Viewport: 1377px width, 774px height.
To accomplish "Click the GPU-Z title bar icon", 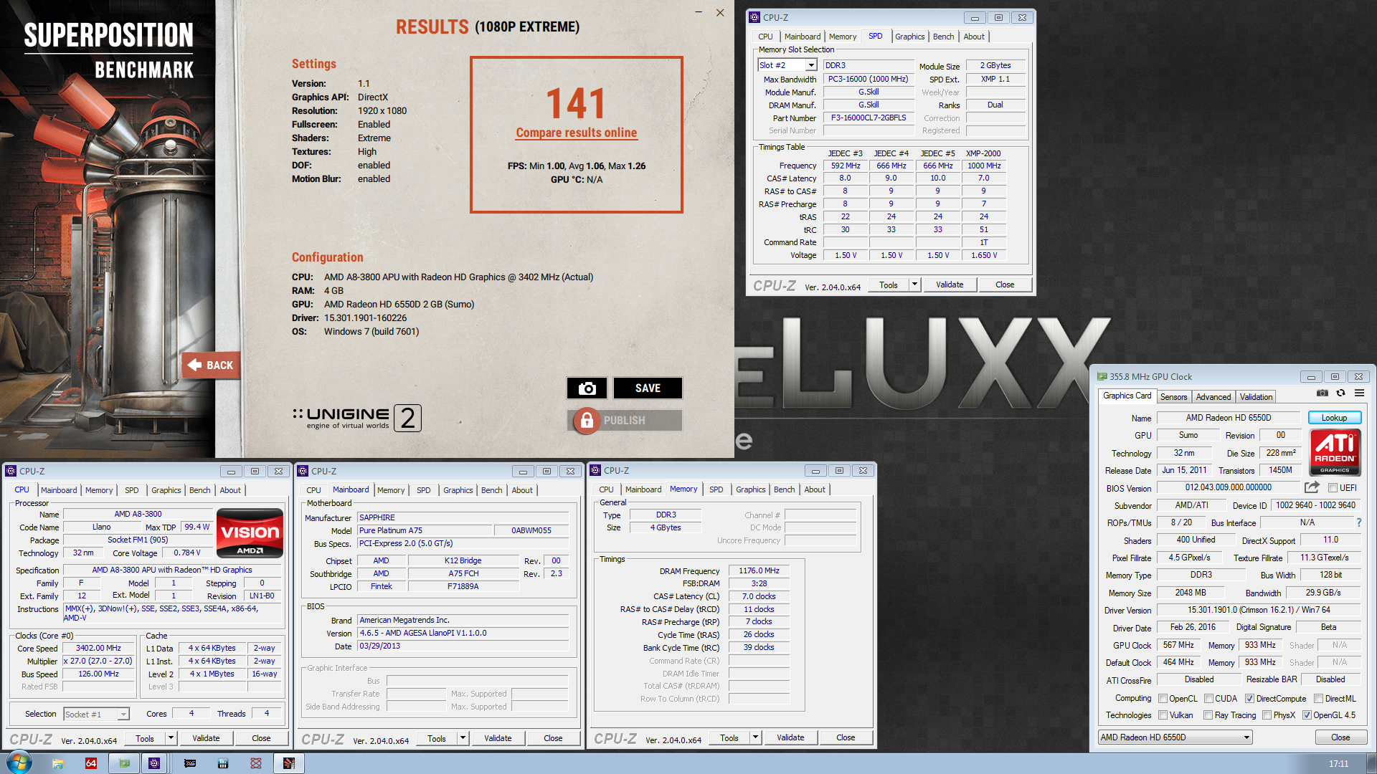I will coord(1102,376).
